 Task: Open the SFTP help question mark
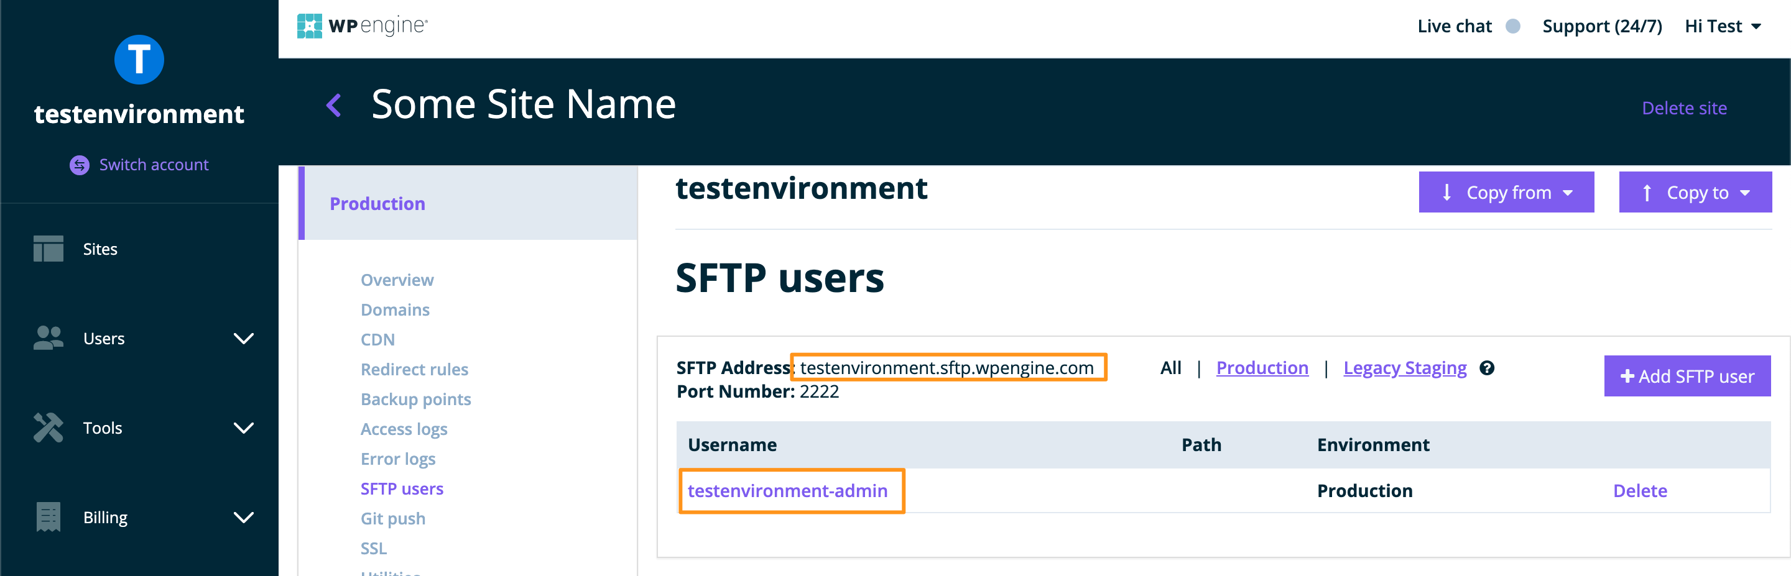(x=1486, y=368)
